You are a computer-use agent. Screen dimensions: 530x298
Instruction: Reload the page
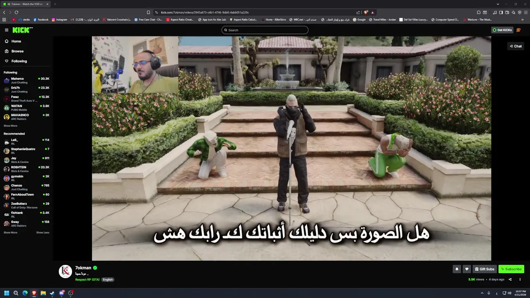[17, 12]
